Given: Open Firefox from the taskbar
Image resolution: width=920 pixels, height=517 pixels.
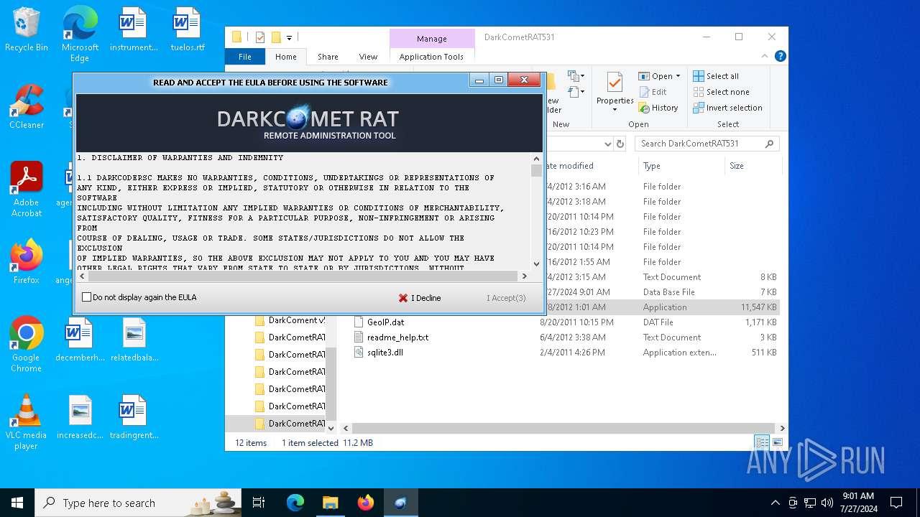Looking at the screenshot, I should pos(366,503).
